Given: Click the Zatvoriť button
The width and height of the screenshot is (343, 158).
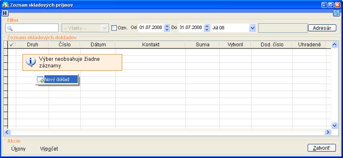Looking at the screenshot, I should (x=321, y=148).
